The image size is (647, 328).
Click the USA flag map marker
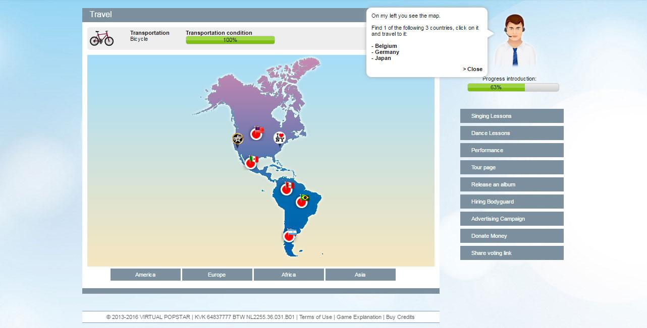point(257,133)
